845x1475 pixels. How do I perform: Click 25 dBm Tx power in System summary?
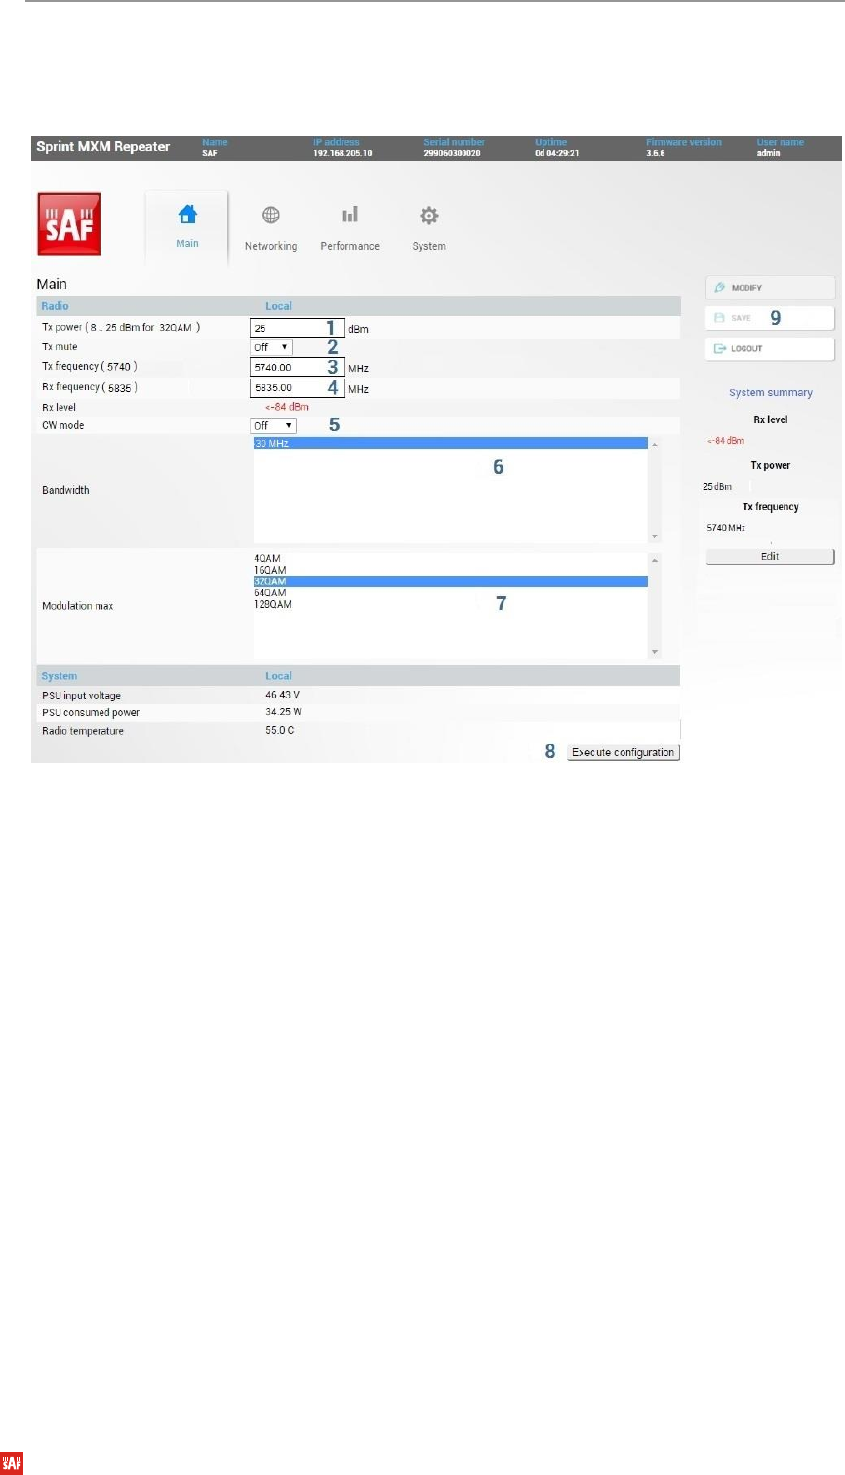pos(717,486)
